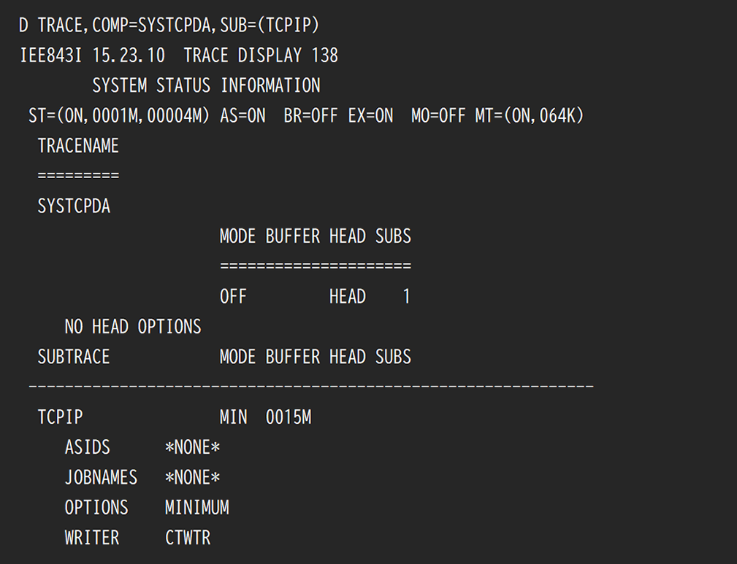The width and height of the screenshot is (737, 564).
Task: Click the NO HEAD OPTIONS line
Action: tap(133, 326)
